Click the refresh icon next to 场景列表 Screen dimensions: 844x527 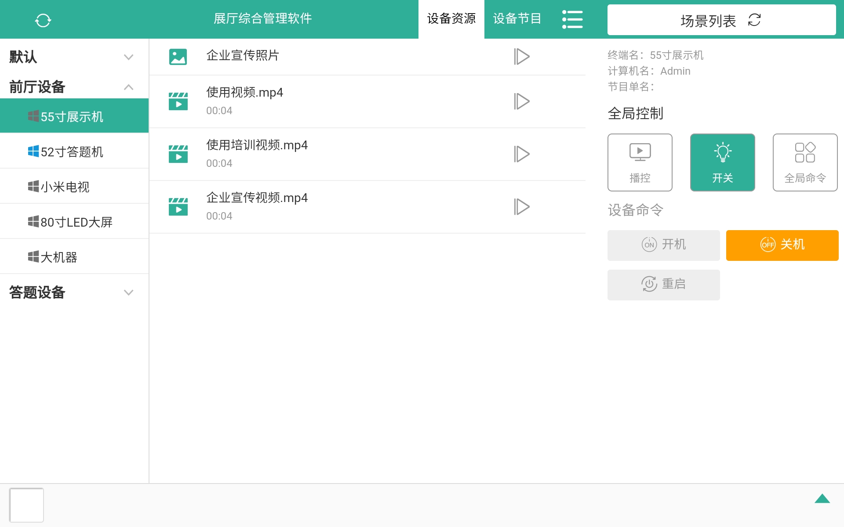(x=754, y=20)
